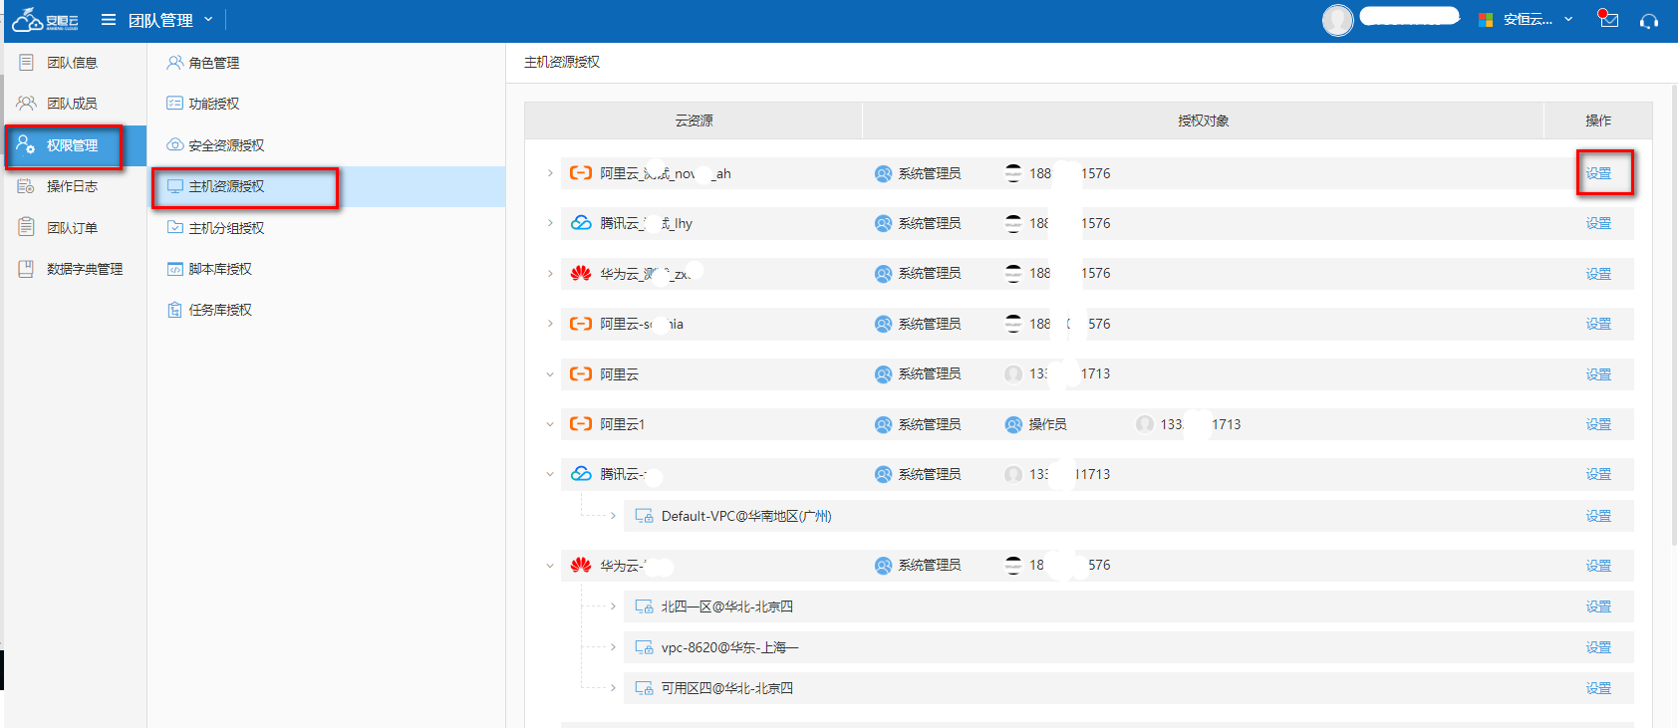1678x728 pixels.
Task: Expand the 阿里云 row ending in _ah
Action: tap(550, 173)
